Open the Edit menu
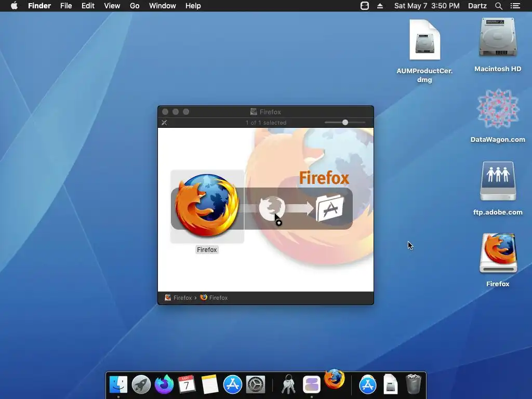 pyautogui.click(x=88, y=6)
